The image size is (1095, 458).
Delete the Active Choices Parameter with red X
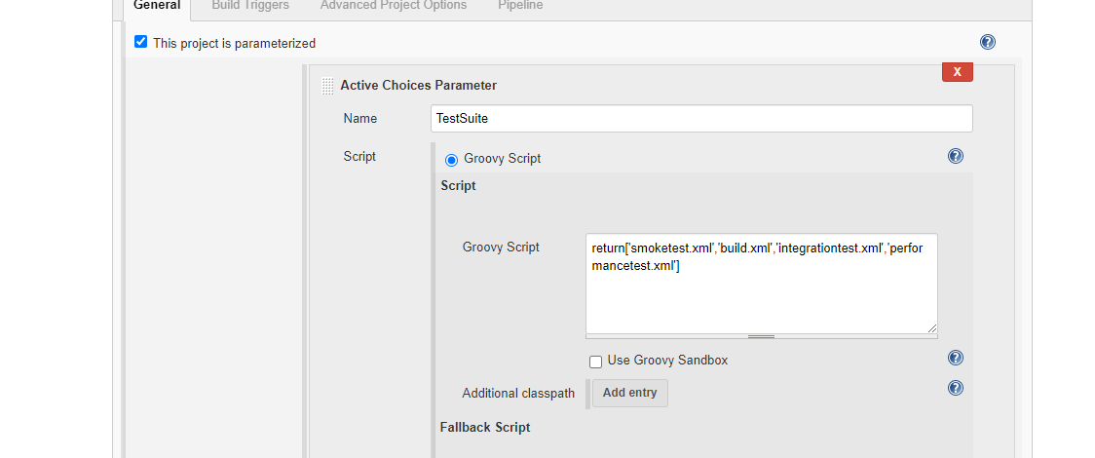point(957,72)
